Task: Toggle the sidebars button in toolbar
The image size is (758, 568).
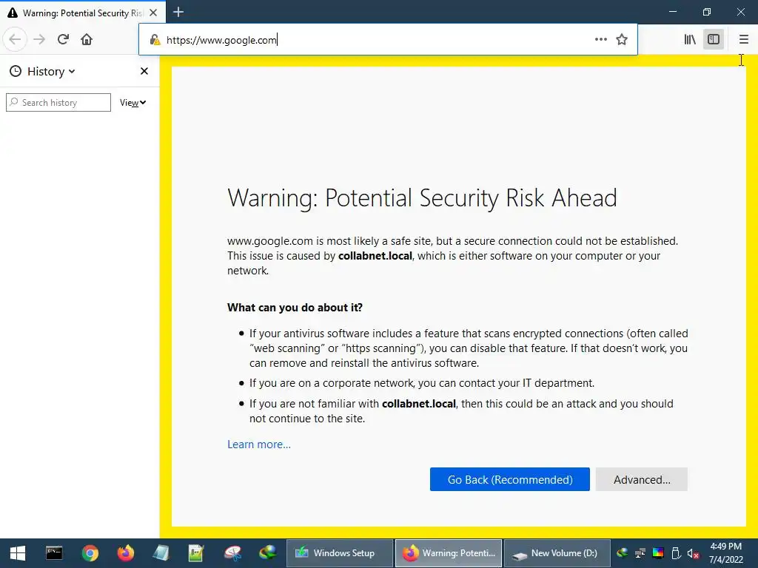Action: (x=714, y=40)
